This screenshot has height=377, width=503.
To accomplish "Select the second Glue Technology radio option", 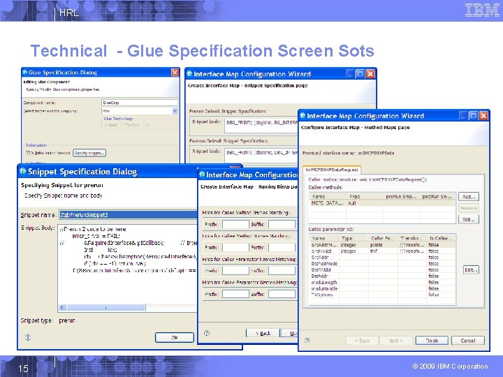I will [122, 125].
